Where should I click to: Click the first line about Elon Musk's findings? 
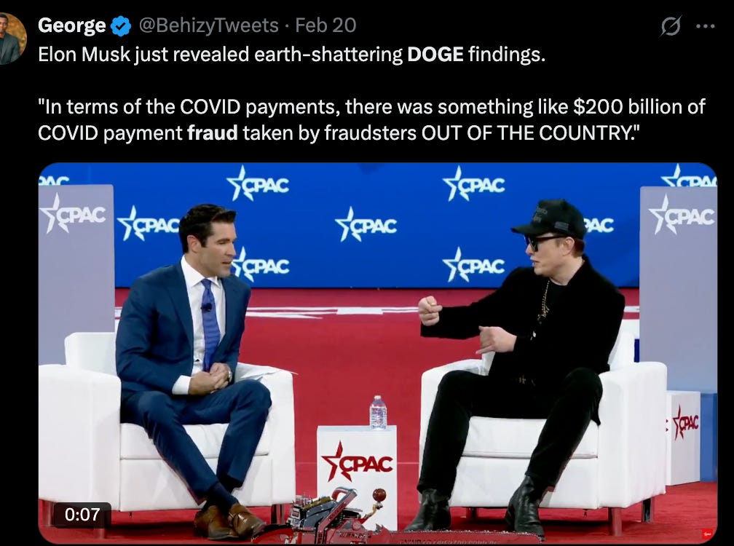291,55
